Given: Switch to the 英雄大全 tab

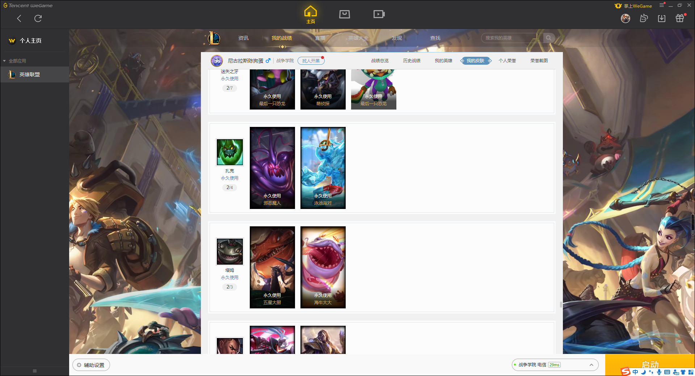Looking at the screenshot, I should 358,38.
